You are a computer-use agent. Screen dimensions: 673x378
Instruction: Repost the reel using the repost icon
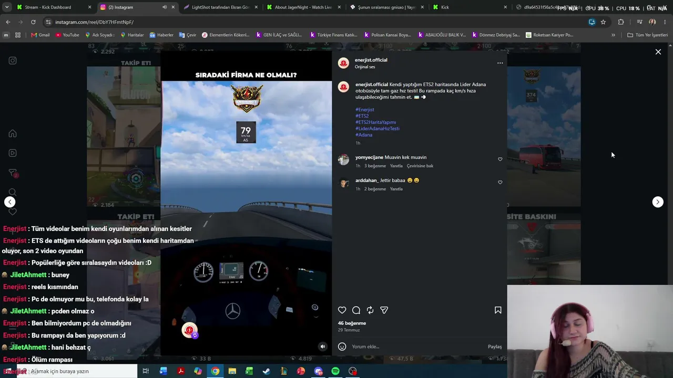[370, 310]
